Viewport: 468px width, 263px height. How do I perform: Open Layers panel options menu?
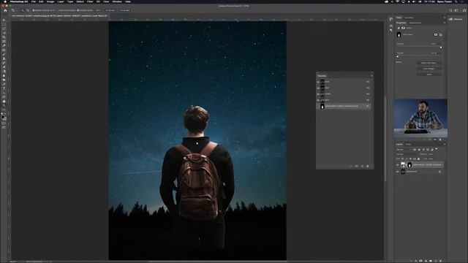(445, 144)
